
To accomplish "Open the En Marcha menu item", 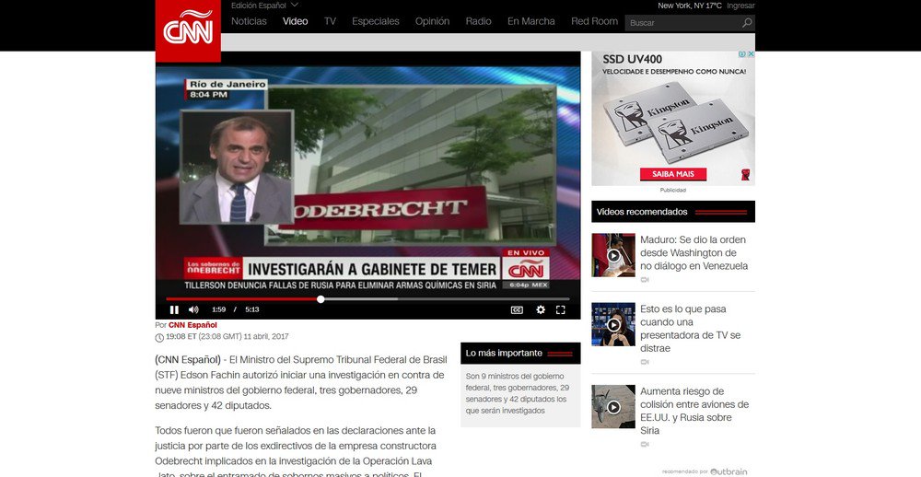I will pos(531,21).
